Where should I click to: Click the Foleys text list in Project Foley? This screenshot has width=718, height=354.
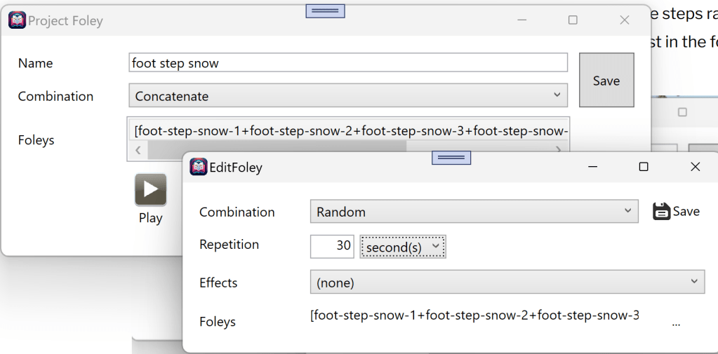[350, 131]
